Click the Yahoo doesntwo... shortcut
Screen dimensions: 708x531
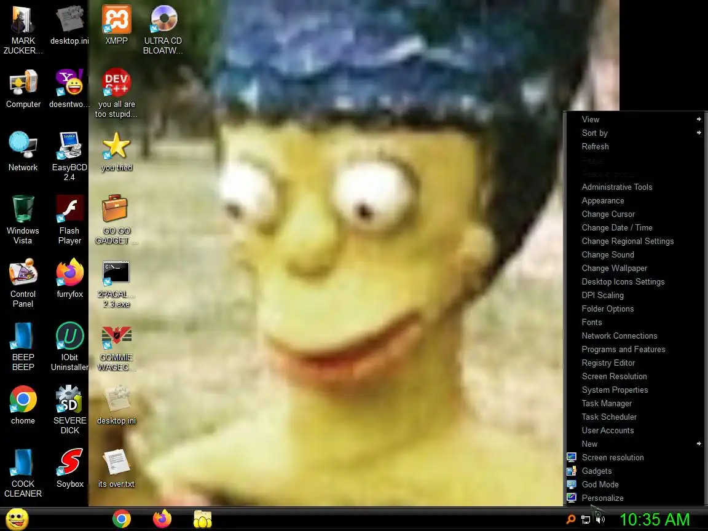pos(69,88)
